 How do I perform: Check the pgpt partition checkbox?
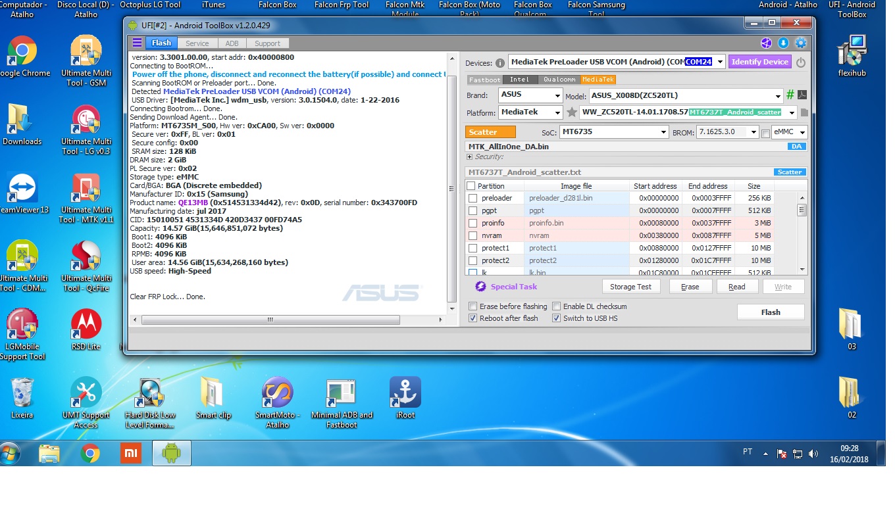473,210
